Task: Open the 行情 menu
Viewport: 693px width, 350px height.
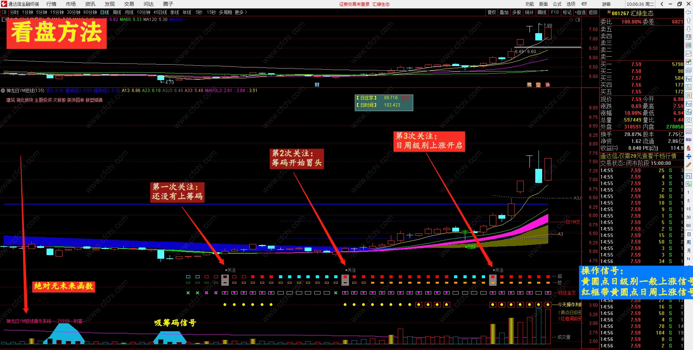Action: [x=51, y=4]
